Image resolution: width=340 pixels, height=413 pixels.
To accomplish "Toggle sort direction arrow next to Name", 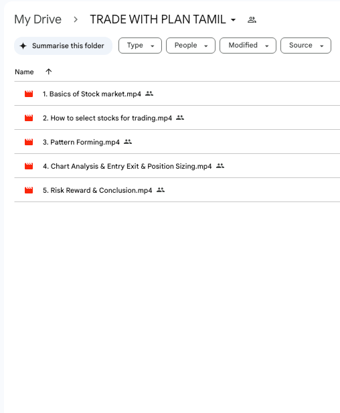I will (x=48, y=72).
